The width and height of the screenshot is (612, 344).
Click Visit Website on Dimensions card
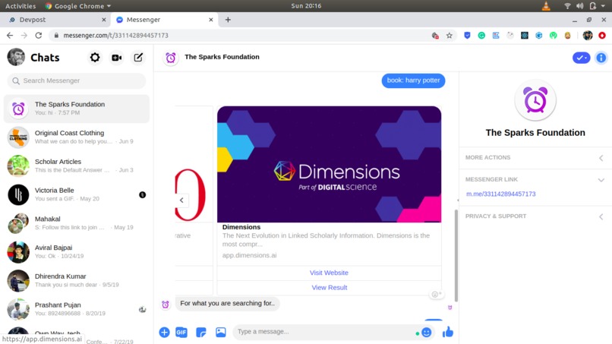[329, 273]
